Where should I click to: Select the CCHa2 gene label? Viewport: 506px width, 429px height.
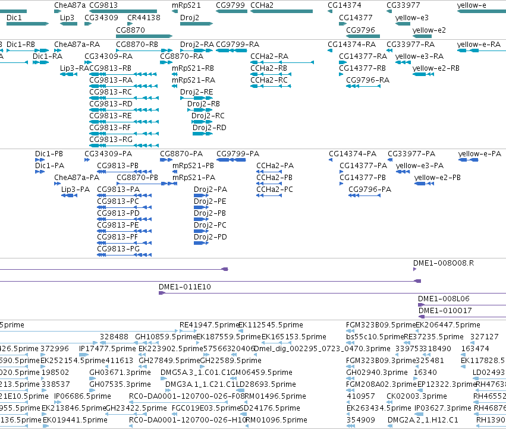(262, 5)
